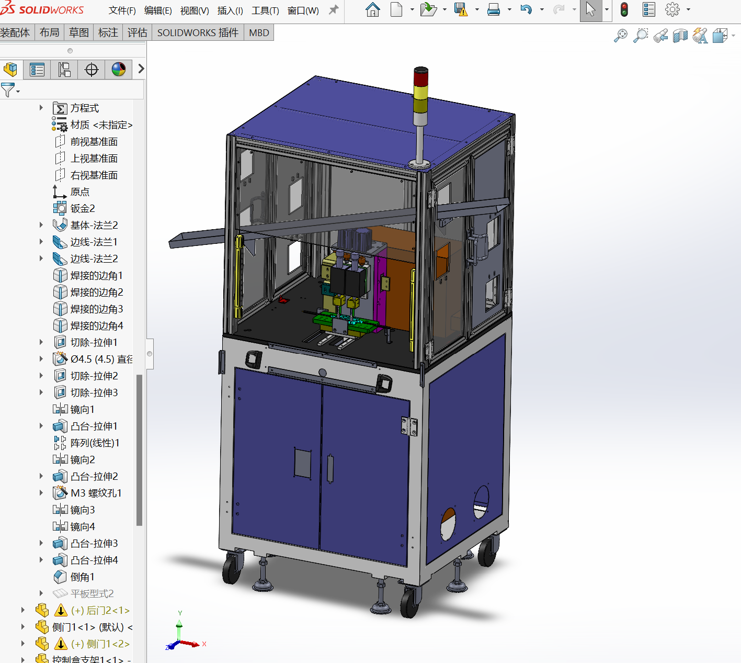Click the Section View icon

point(680,36)
